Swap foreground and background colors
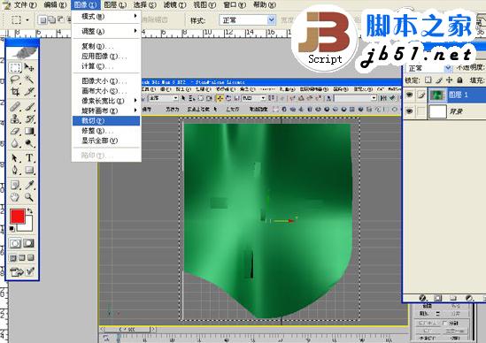Viewport: 486px width, 343px height. click(30, 211)
